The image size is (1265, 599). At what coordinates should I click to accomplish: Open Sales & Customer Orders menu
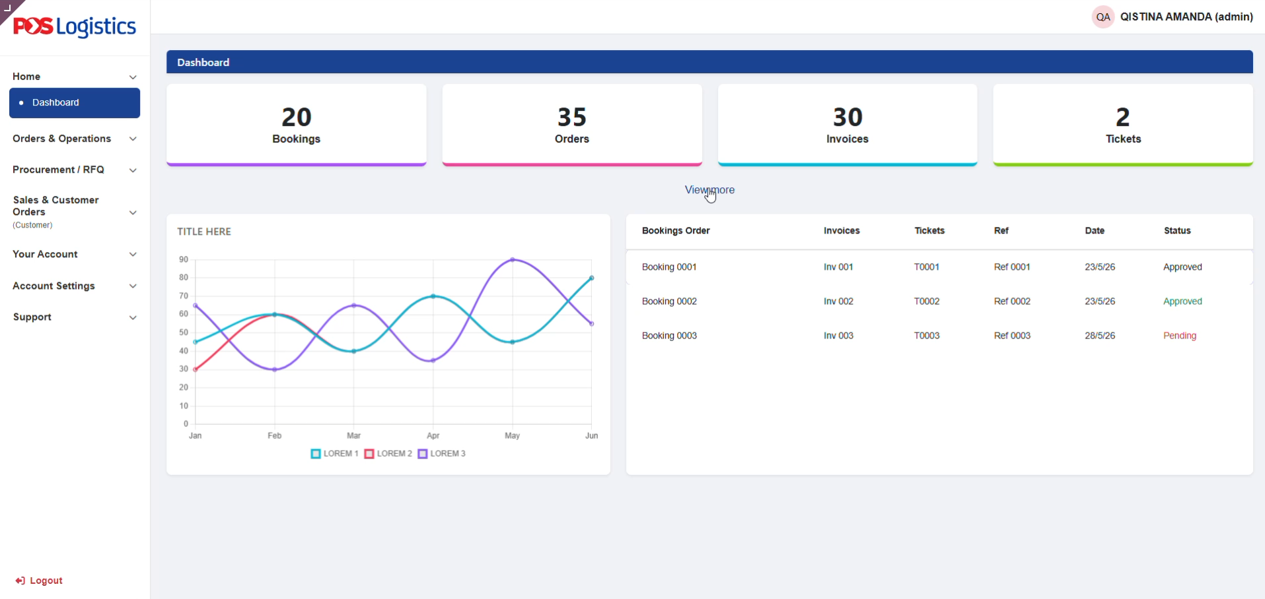click(x=55, y=206)
